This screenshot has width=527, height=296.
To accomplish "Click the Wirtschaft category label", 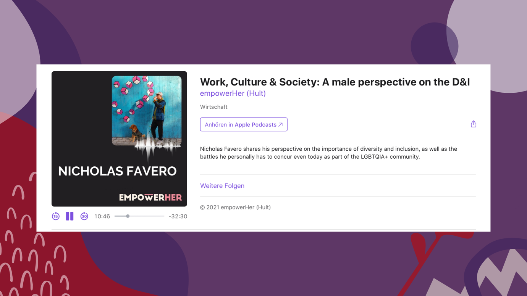I will click(214, 107).
